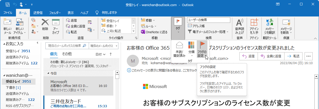
Task: Select 削除済みアイテム 122 in favorites
Action: click(x=22, y=63)
